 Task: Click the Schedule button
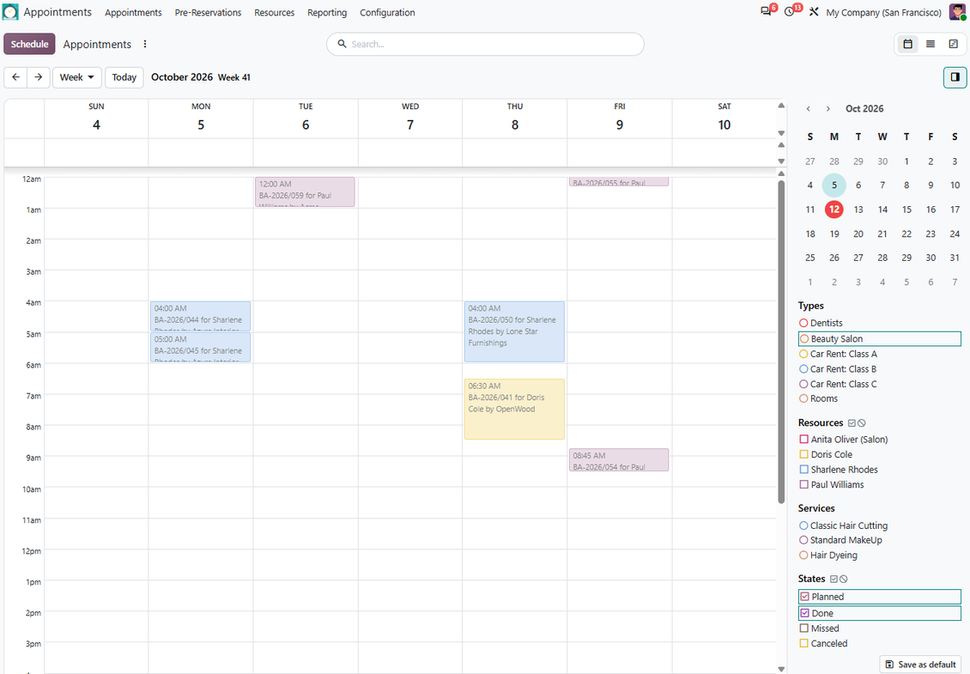click(x=30, y=44)
